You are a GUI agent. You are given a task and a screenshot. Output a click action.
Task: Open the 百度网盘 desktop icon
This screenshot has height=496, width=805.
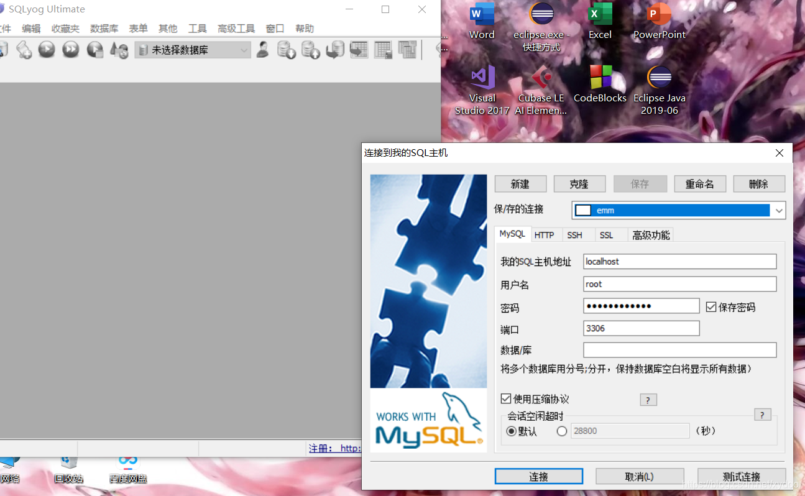click(x=128, y=471)
